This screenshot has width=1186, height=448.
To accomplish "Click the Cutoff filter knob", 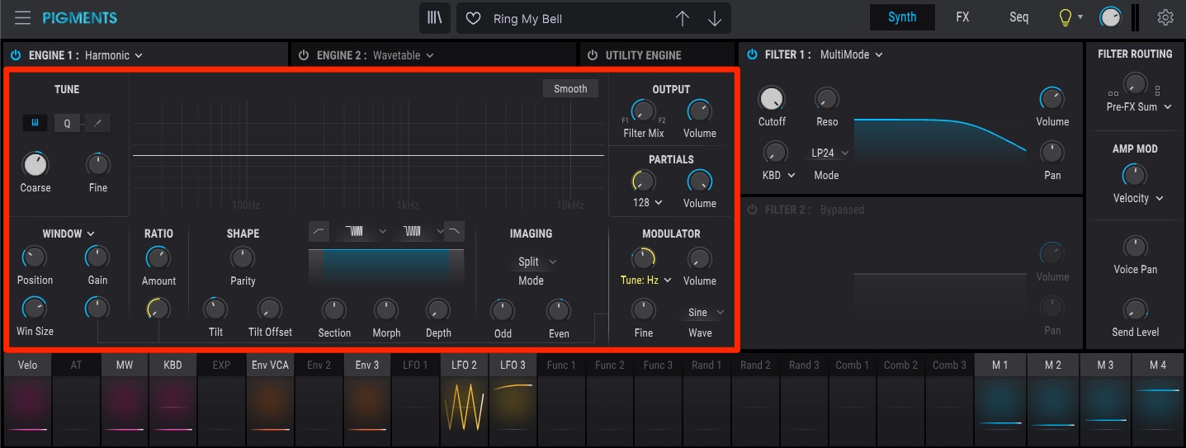I will click(x=772, y=99).
